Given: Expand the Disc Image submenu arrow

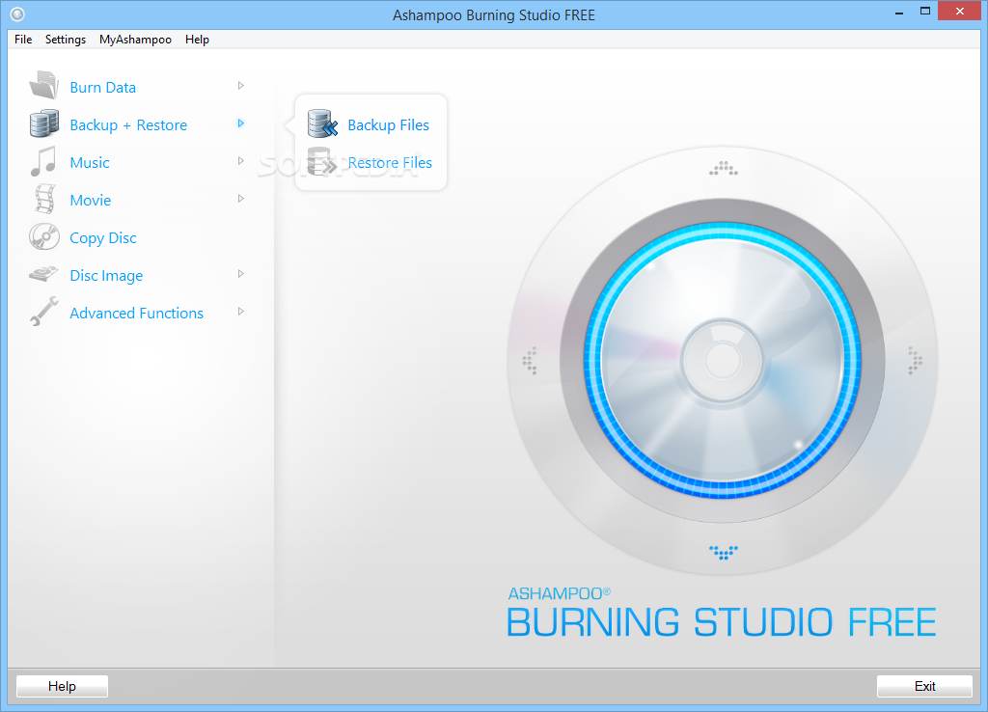Looking at the screenshot, I should tap(240, 274).
